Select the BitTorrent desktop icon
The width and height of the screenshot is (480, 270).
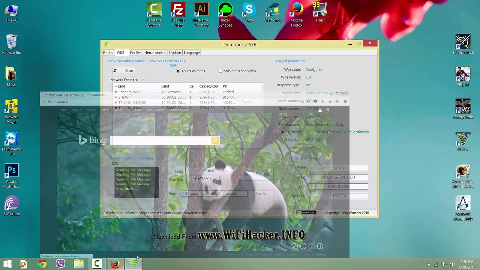pyautogui.click(x=12, y=206)
